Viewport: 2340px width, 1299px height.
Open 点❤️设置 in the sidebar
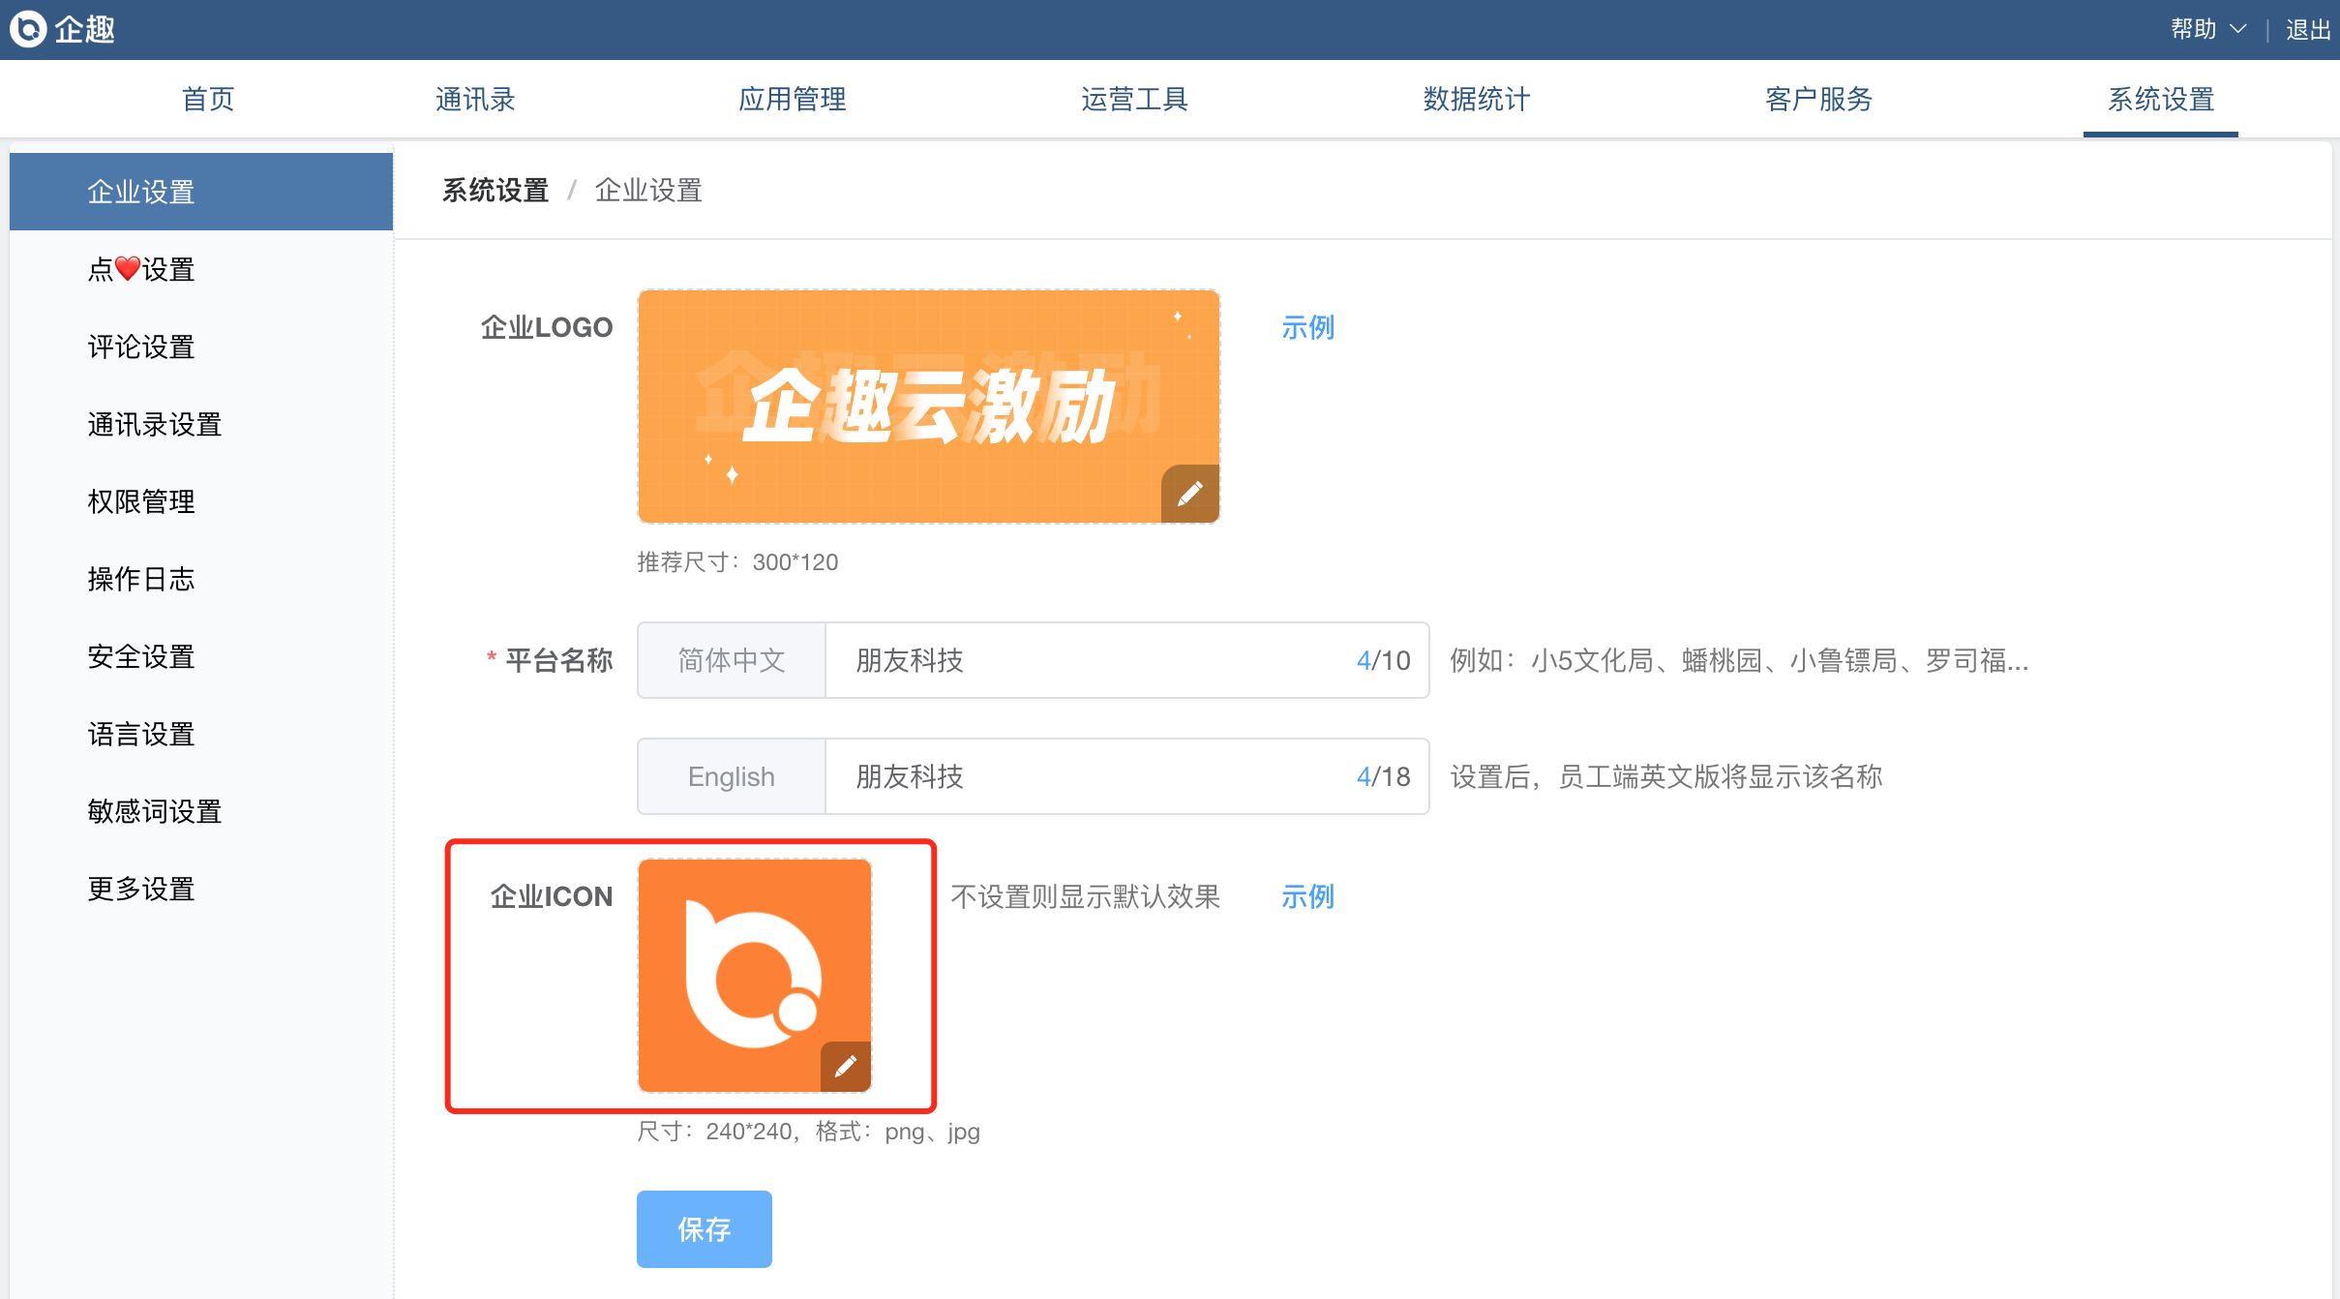tap(141, 269)
